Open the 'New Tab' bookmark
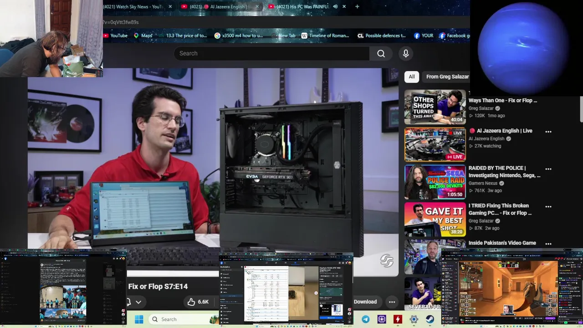Screen dimensions: 583x328 (284, 36)
